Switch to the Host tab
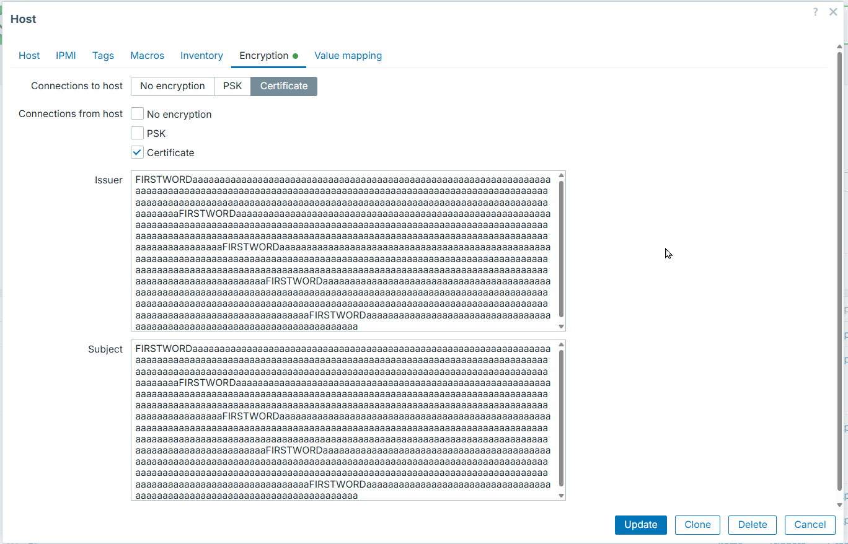 click(29, 56)
